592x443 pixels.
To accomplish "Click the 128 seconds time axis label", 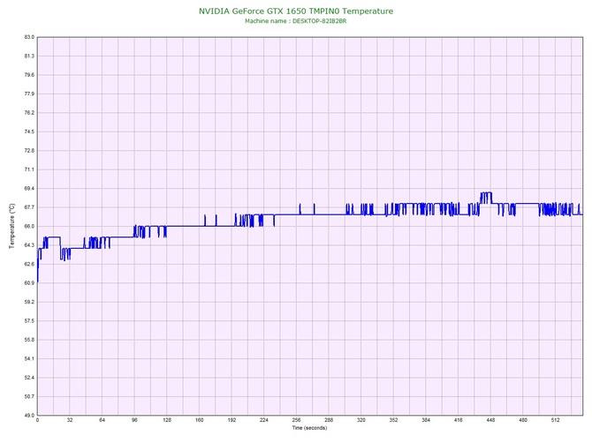I will point(167,420).
